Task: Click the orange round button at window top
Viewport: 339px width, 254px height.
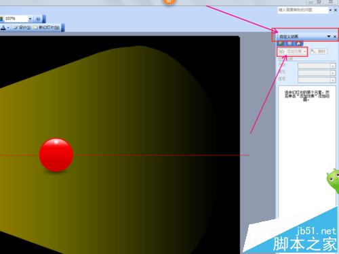Action: point(169,2)
